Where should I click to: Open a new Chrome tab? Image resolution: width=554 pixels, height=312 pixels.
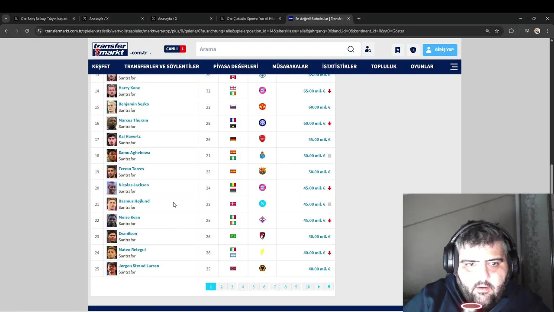point(359,19)
